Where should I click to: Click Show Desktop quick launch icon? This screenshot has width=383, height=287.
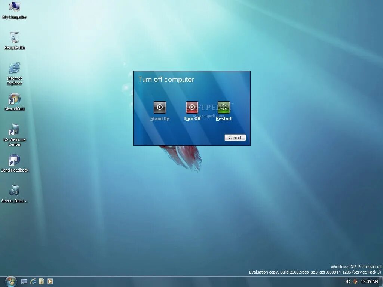pos(24,282)
